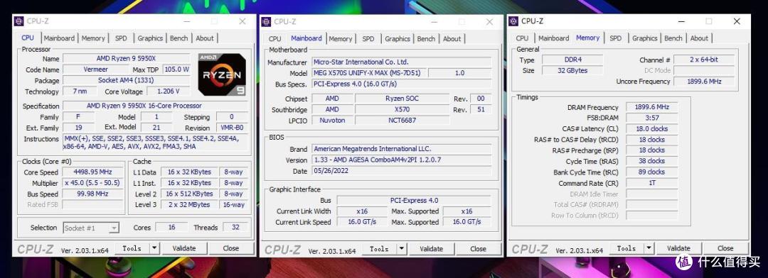This screenshot has height=278, width=768.
Task: Open About tab in left window
Action: [x=205, y=38]
